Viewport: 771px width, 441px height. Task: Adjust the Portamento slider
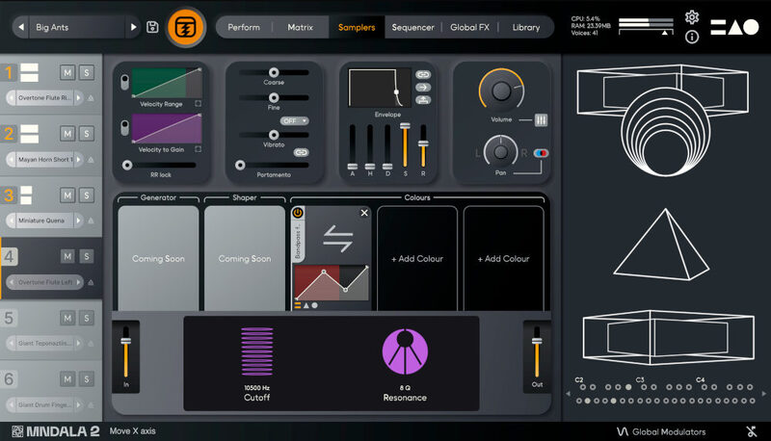tap(274, 165)
